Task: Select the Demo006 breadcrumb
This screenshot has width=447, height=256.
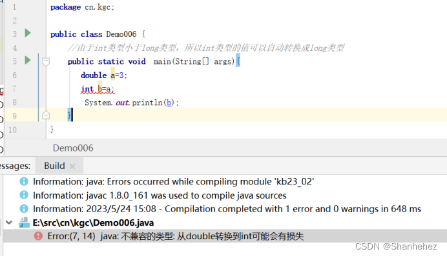Action: coord(73,148)
